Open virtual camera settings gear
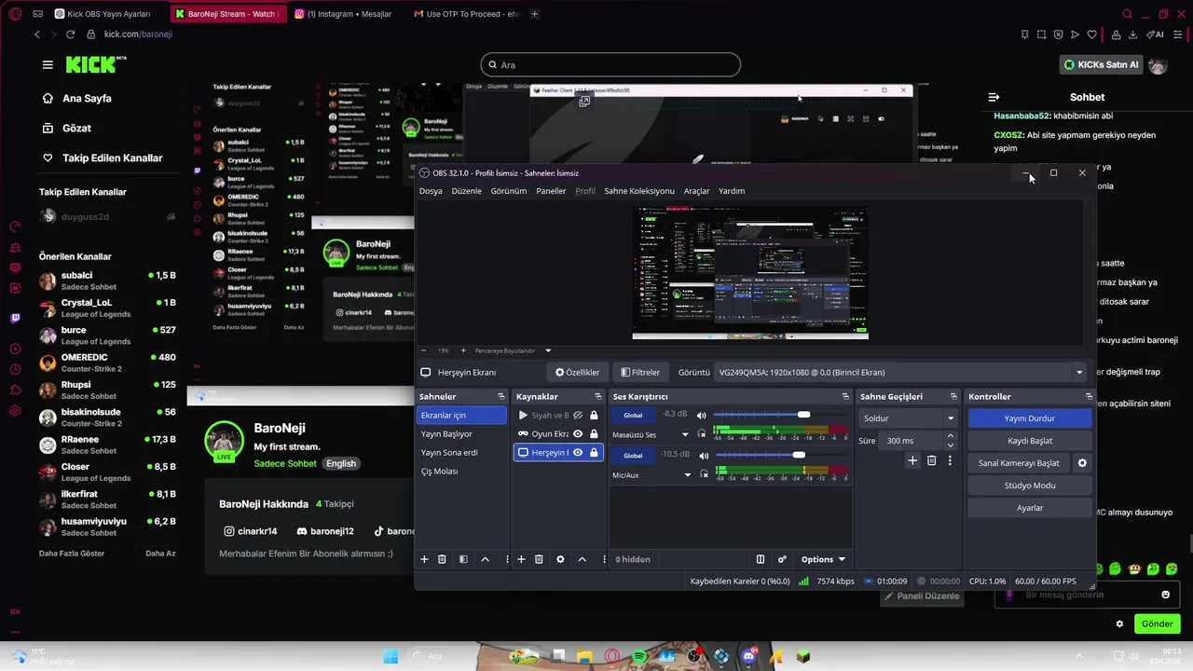The height and width of the screenshot is (671, 1193). point(1082,463)
